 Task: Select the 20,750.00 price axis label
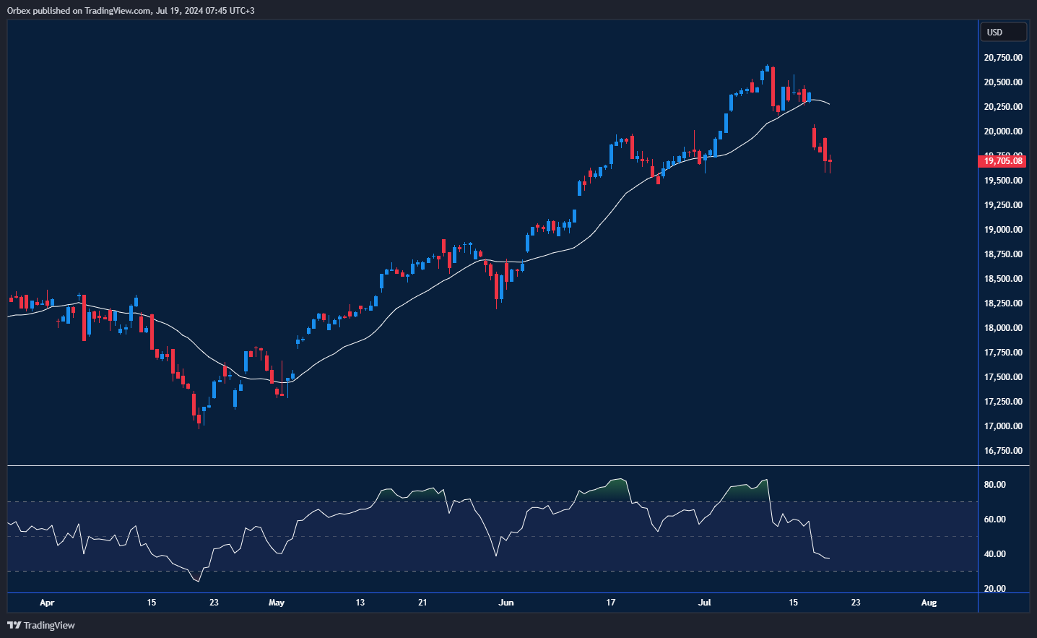point(1003,58)
